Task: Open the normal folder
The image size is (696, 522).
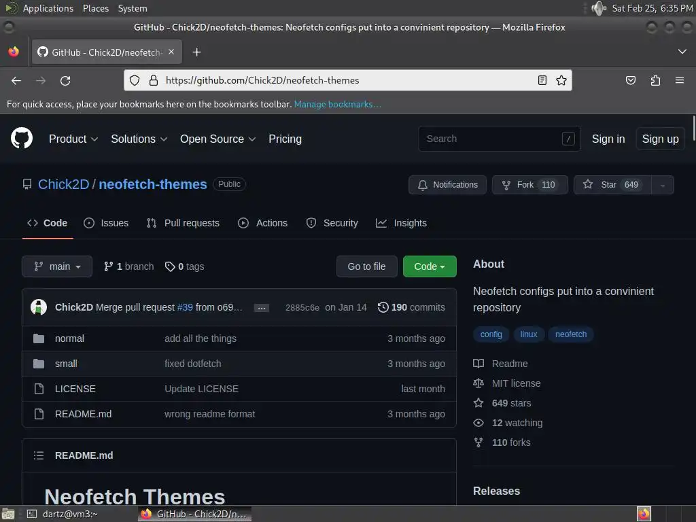Action: coord(69,338)
